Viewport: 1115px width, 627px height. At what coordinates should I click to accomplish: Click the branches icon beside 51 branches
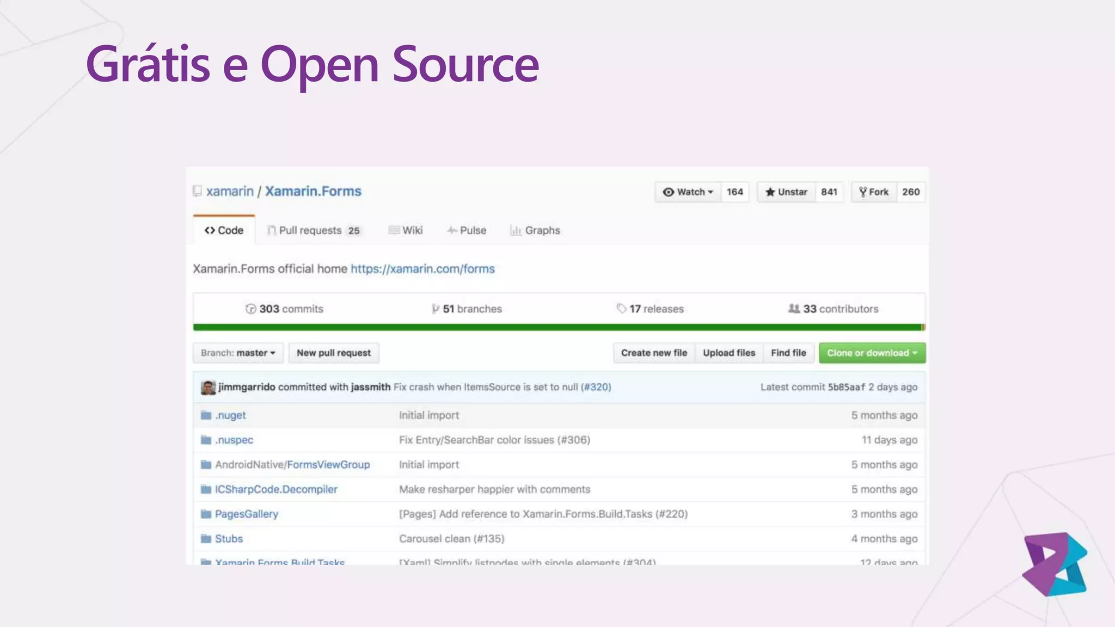435,309
